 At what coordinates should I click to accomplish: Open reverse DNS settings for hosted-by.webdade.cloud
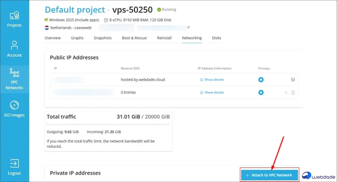(x=293, y=80)
